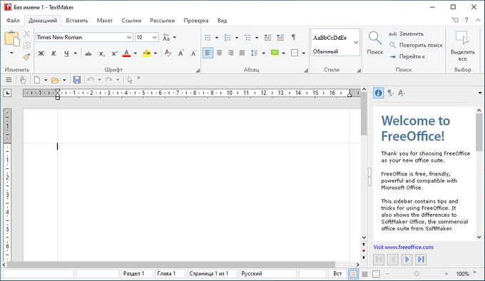Toggle bold (Ж) formatting
This screenshot has width=485, height=281.
[x=41, y=53]
